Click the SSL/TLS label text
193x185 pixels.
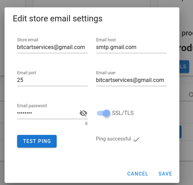(x=123, y=113)
